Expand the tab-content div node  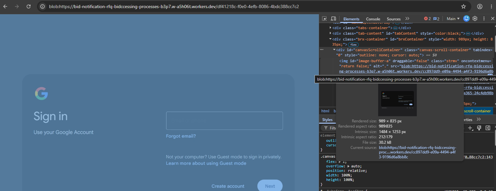[330, 33]
